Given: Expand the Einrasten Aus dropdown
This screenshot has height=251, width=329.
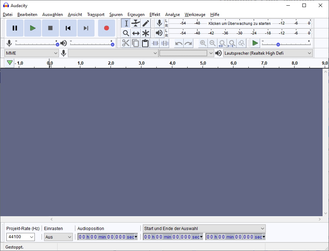Looking at the screenshot, I should 58,237.
